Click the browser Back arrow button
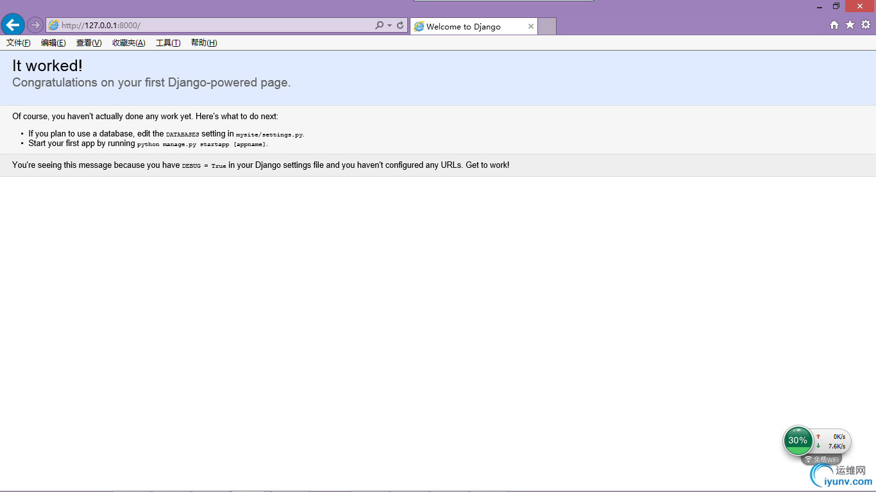Viewport: 876px width, 492px height. click(13, 25)
